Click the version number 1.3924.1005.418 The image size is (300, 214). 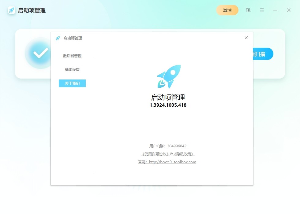[168, 105]
